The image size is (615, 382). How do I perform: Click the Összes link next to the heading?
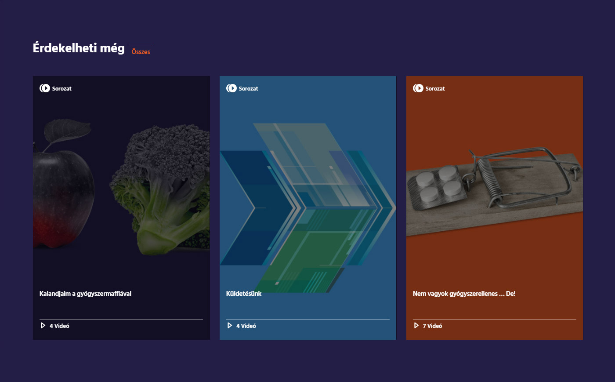(x=141, y=51)
